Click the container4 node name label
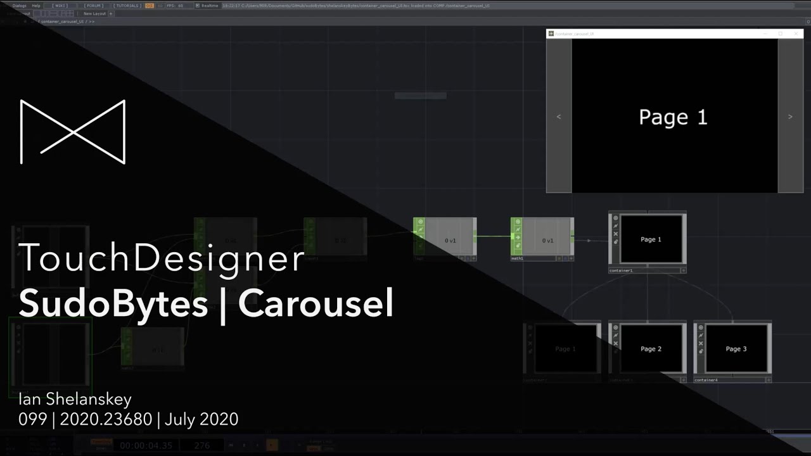Screen dimensions: 811x456 pos(707,380)
